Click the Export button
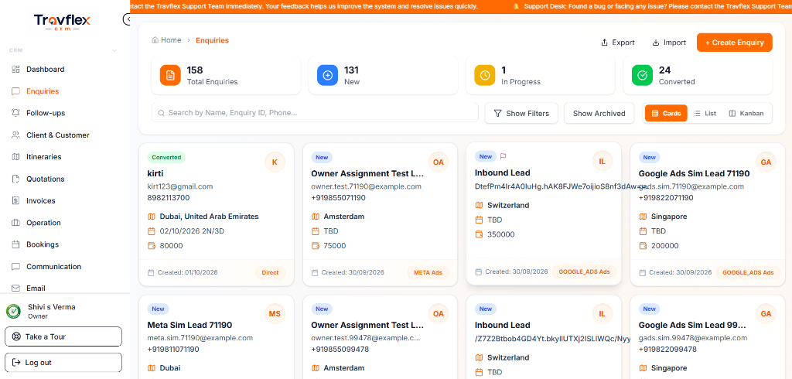This screenshot has height=379, width=792. pyautogui.click(x=618, y=43)
